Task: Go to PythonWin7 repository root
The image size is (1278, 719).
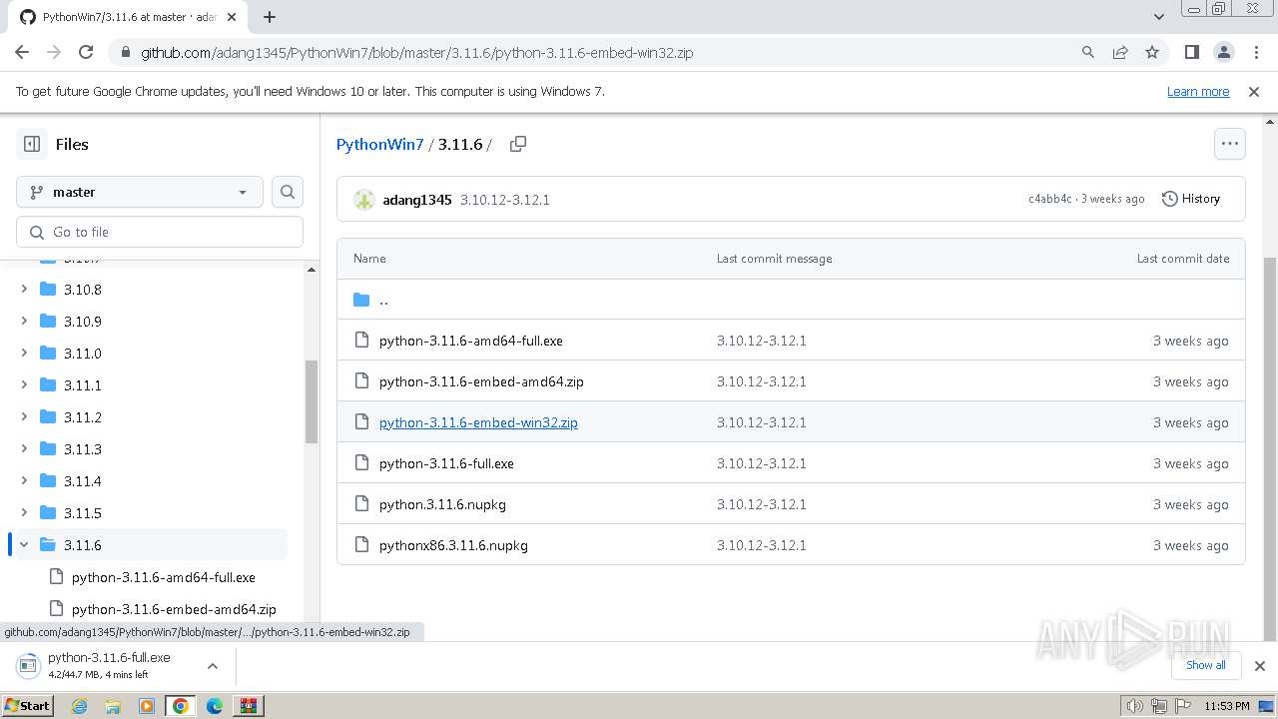Action: [380, 144]
